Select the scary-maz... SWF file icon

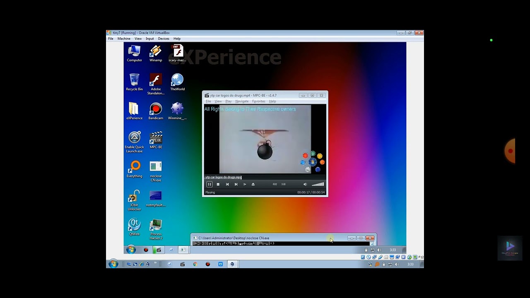coord(177,54)
